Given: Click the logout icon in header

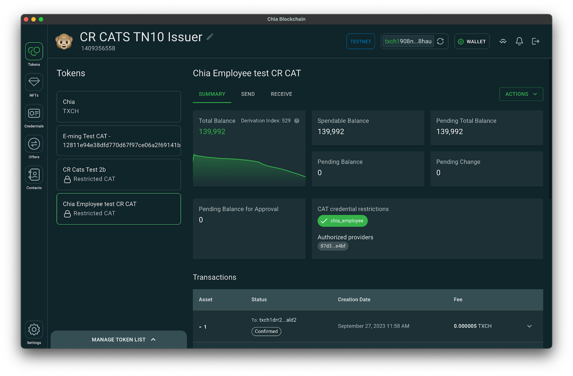Looking at the screenshot, I should point(535,41).
